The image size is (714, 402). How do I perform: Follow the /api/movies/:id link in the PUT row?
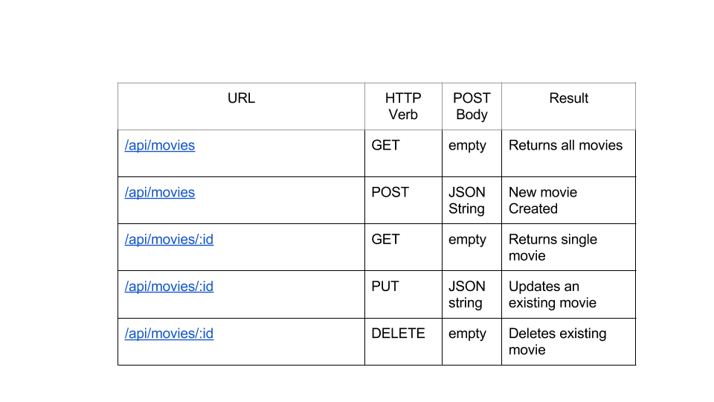tap(169, 287)
